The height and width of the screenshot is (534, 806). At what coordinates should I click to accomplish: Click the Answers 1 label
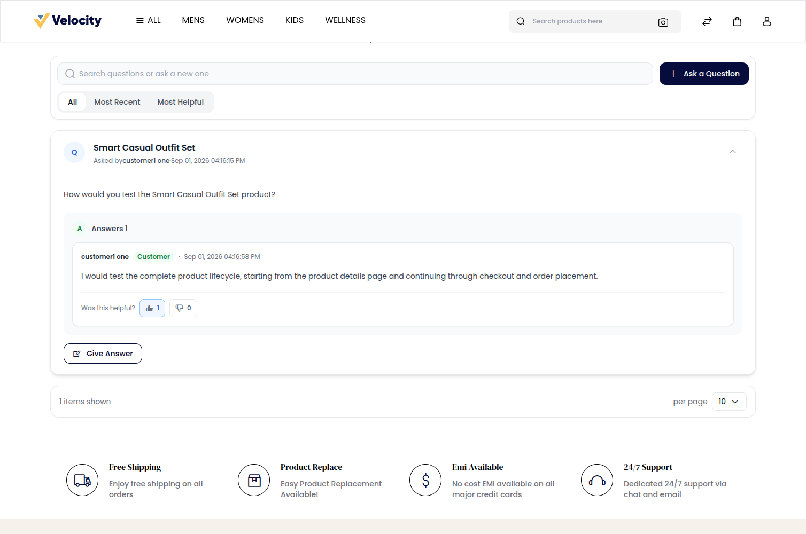click(x=110, y=229)
